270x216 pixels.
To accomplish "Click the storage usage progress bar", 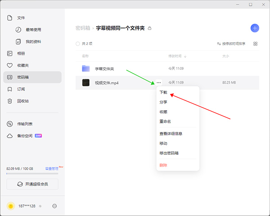I will pyautogui.click(x=32, y=173).
